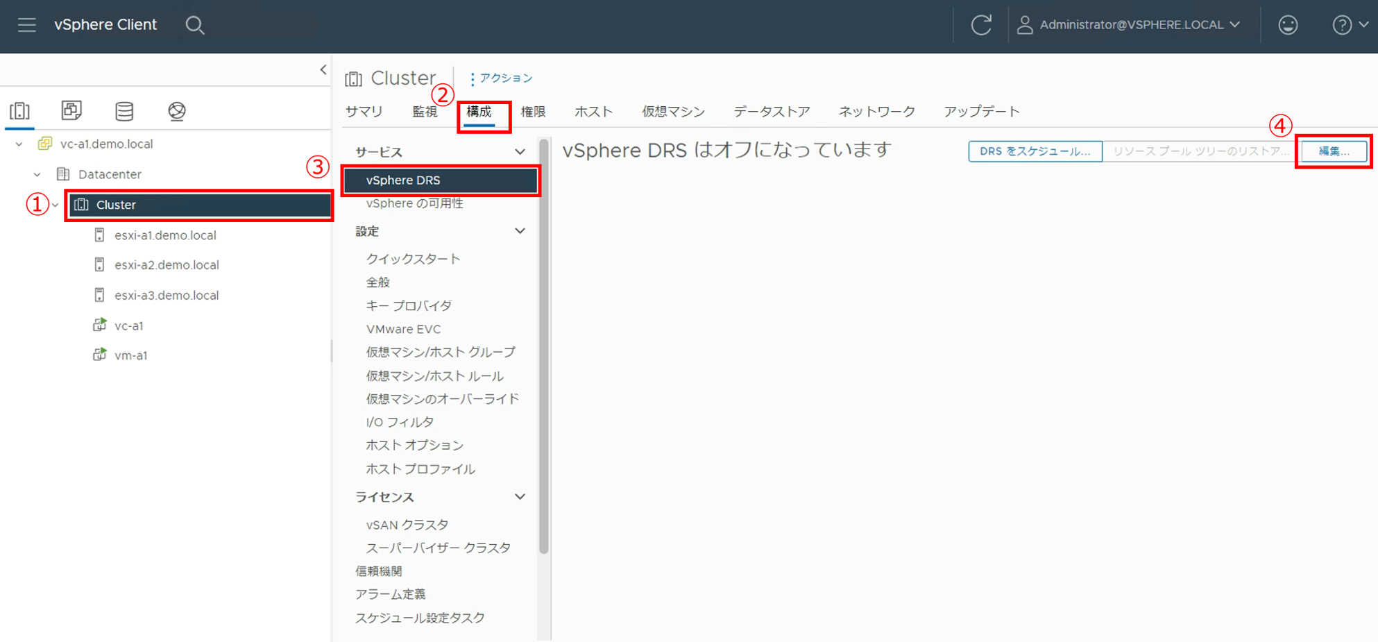Open 信頼機関 settings
Viewport: 1378px width, 642px height.
[379, 571]
